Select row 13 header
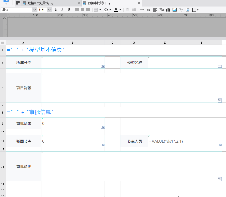The width and height of the screenshot is (226, 197). pyautogui.click(x=3, y=167)
